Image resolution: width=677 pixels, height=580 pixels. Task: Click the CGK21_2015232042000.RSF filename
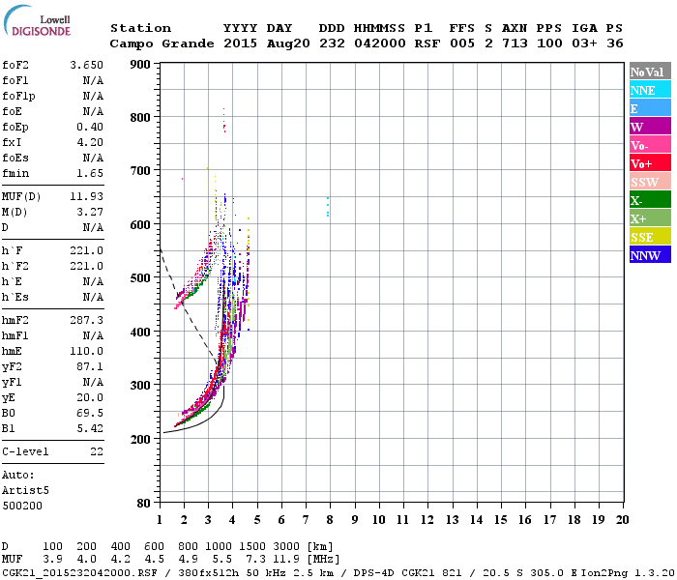80,572
